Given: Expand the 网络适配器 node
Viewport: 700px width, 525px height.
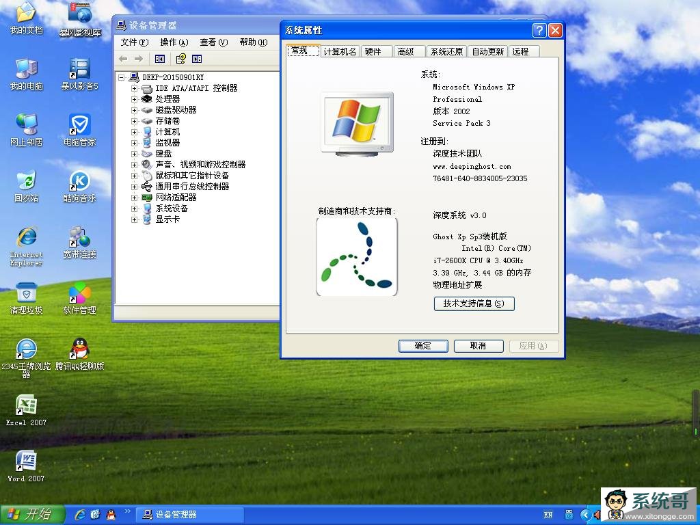Looking at the screenshot, I should [x=134, y=198].
